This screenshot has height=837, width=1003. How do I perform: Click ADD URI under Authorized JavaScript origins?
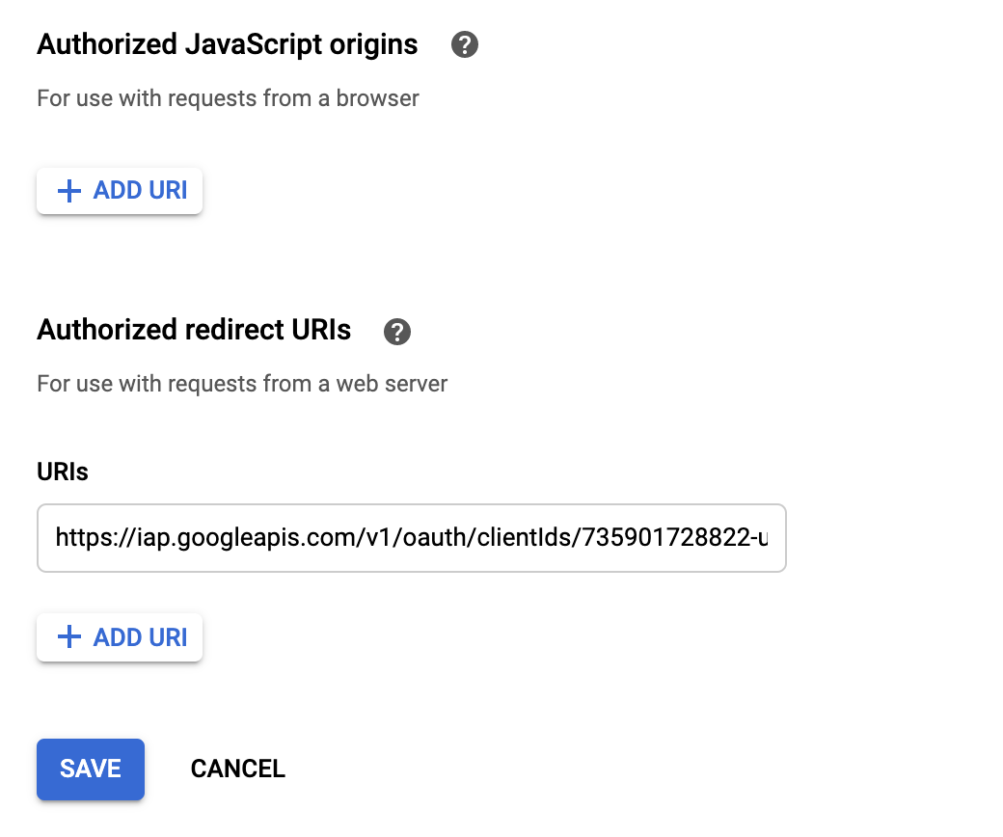[120, 191]
